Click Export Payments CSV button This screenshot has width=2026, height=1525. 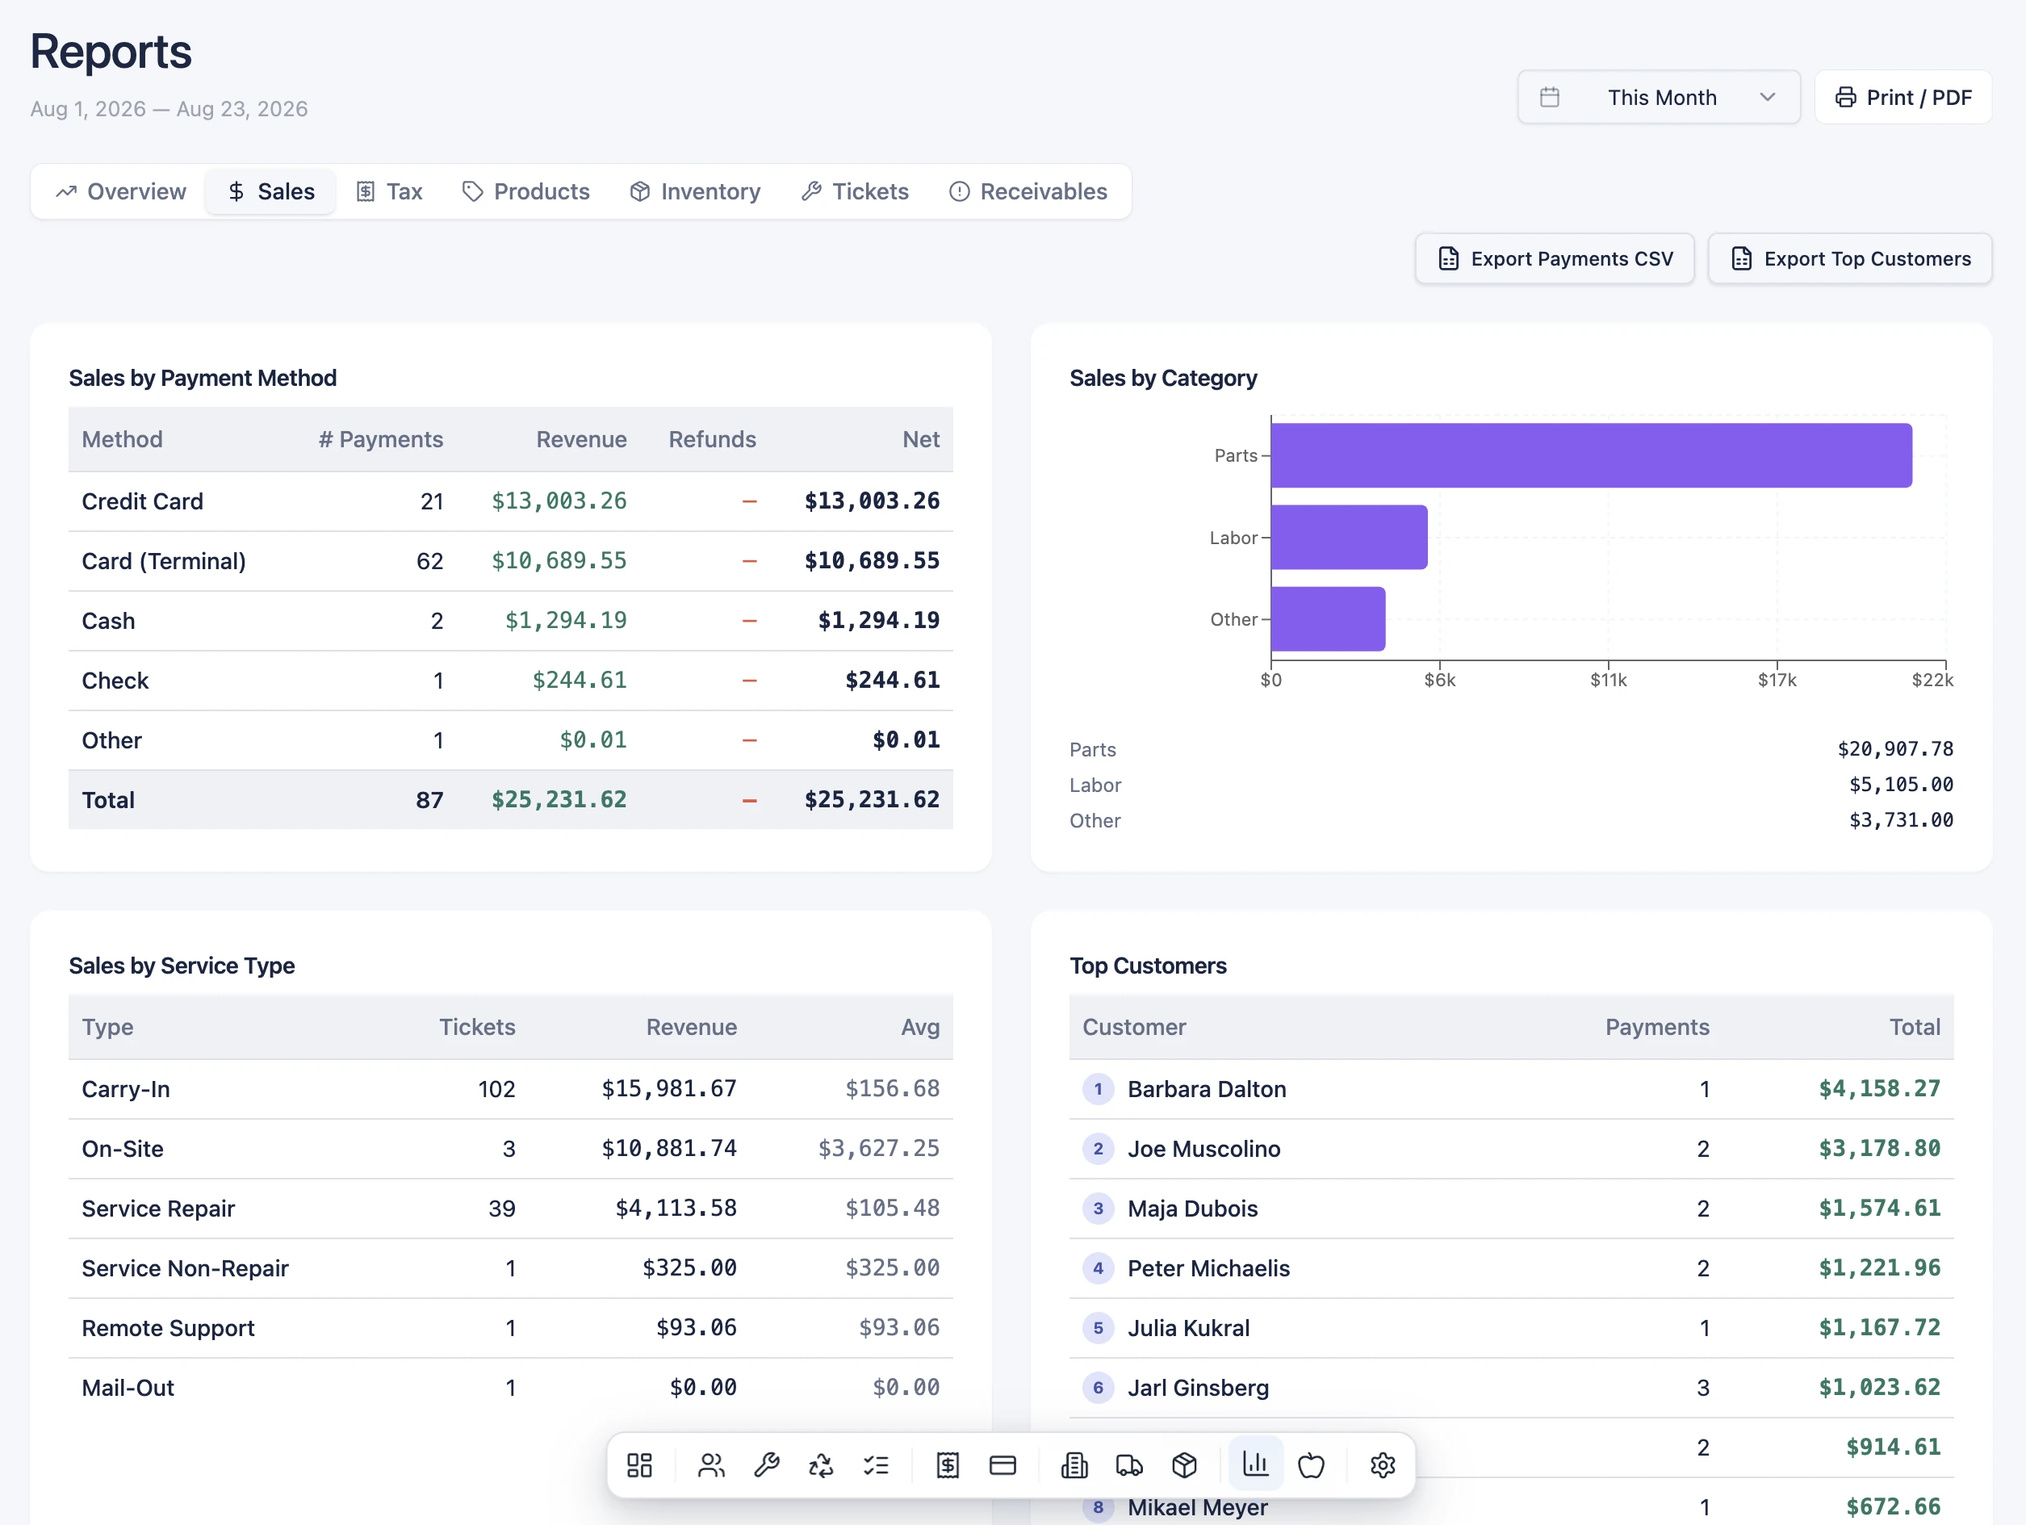point(1555,259)
